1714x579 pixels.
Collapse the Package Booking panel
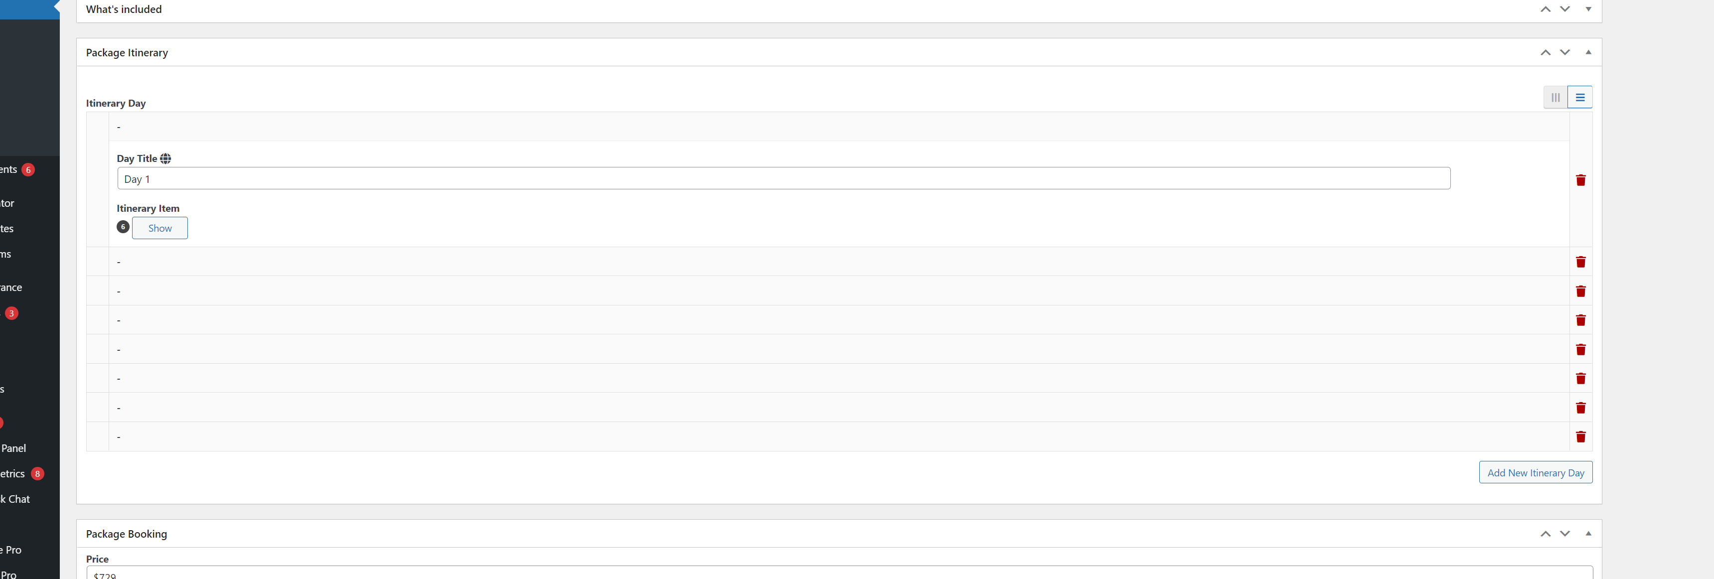coord(1587,534)
